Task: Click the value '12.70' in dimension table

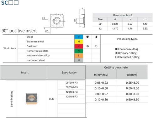Action: click(115, 29)
